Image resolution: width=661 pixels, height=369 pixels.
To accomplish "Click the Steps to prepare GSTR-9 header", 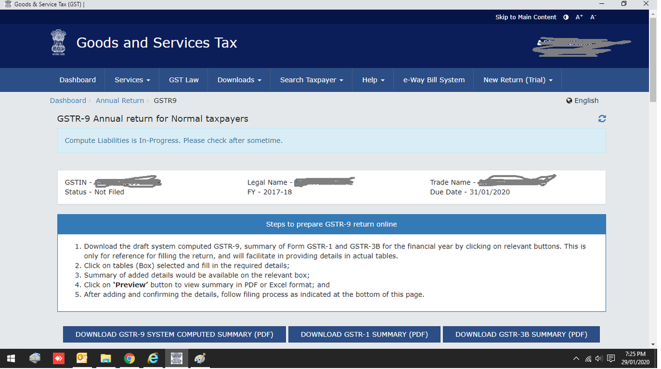I will 332,224.
